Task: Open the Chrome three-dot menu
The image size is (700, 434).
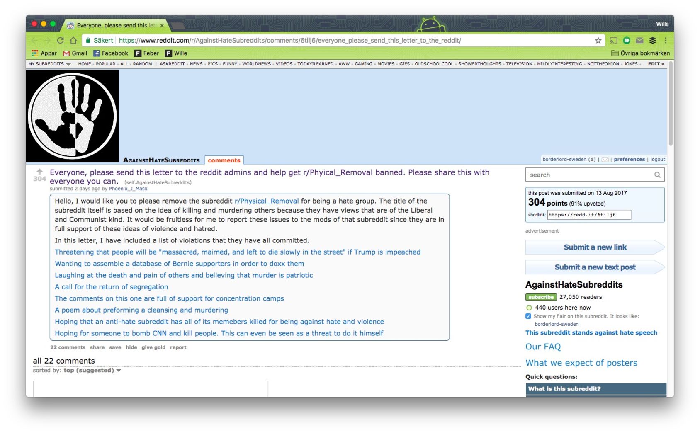Action: (x=666, y=40)
